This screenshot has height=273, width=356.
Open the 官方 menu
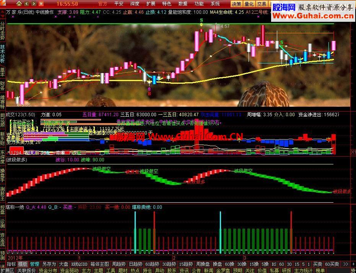103,4
